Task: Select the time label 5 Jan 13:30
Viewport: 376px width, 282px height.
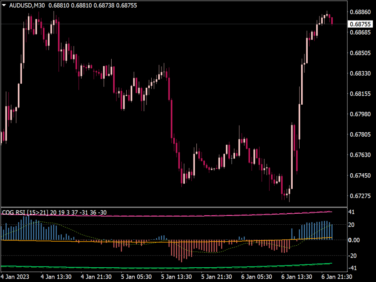Action: point(176,277)
